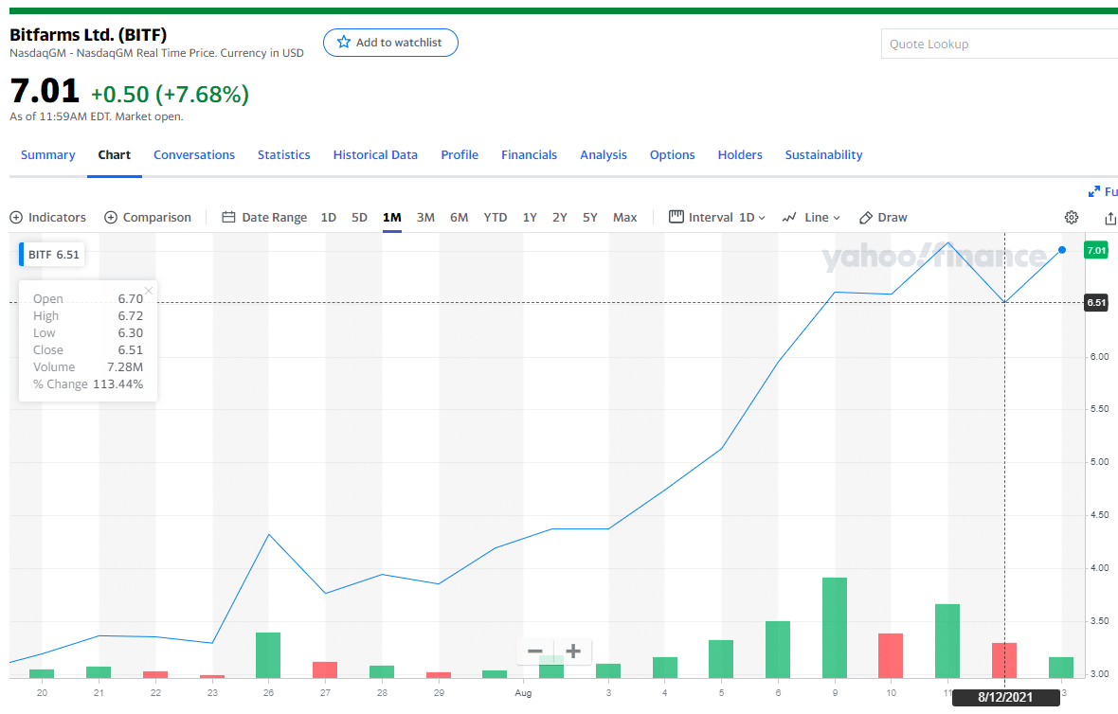Screen dimensions: 1118x714
Task: Go to the Historical Data tab
Action: coord(375,154)
